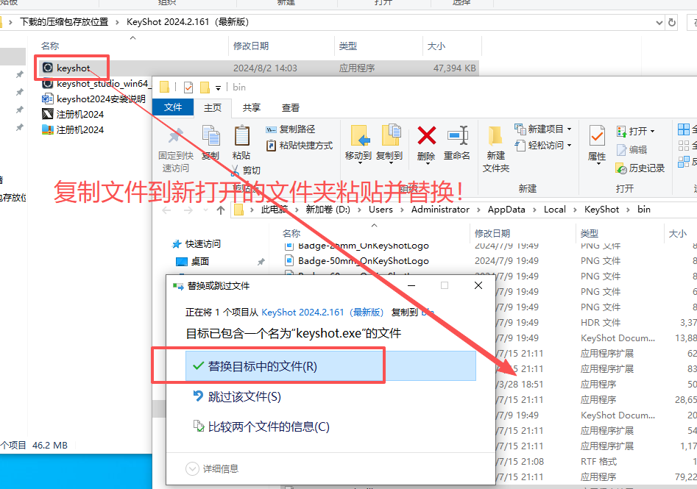
Task: Click the 新建文件夹 new folder icon
Action: coord(495,136)
